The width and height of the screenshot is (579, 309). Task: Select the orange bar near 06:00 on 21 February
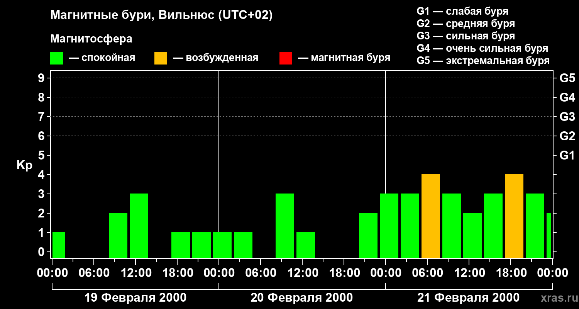click(x=431, y=216)
